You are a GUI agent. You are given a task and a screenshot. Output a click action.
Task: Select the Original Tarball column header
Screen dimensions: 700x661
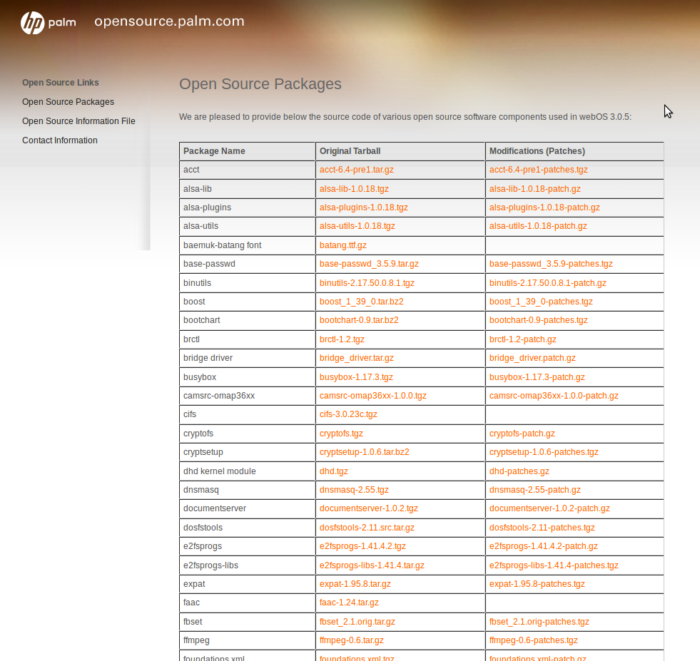(400, 151)
